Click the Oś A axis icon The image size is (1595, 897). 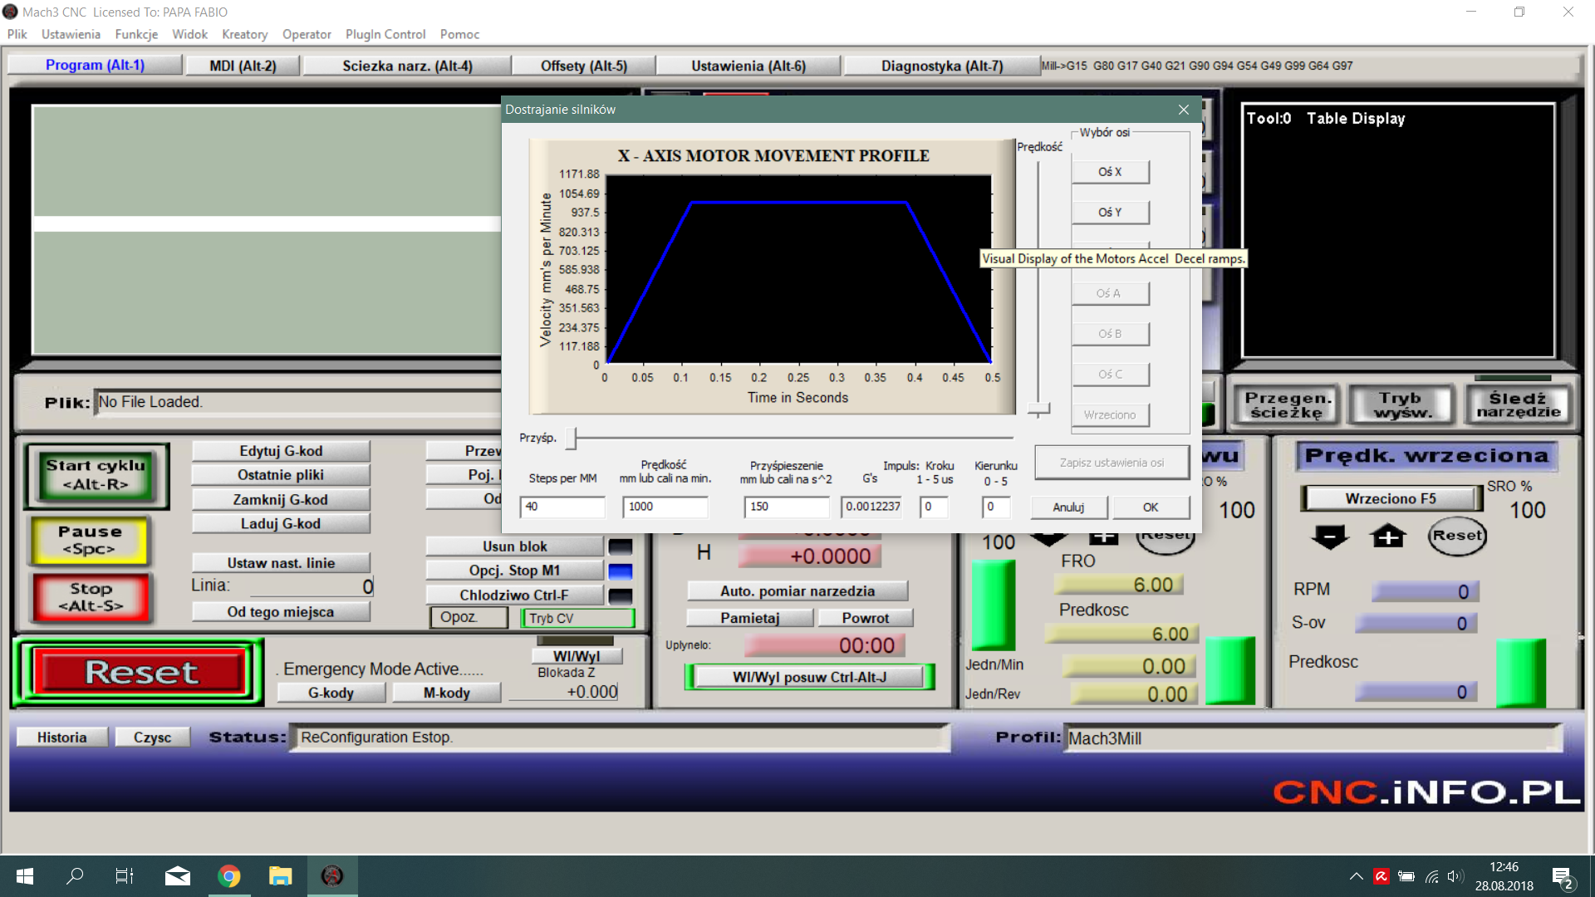(1110, 292)
